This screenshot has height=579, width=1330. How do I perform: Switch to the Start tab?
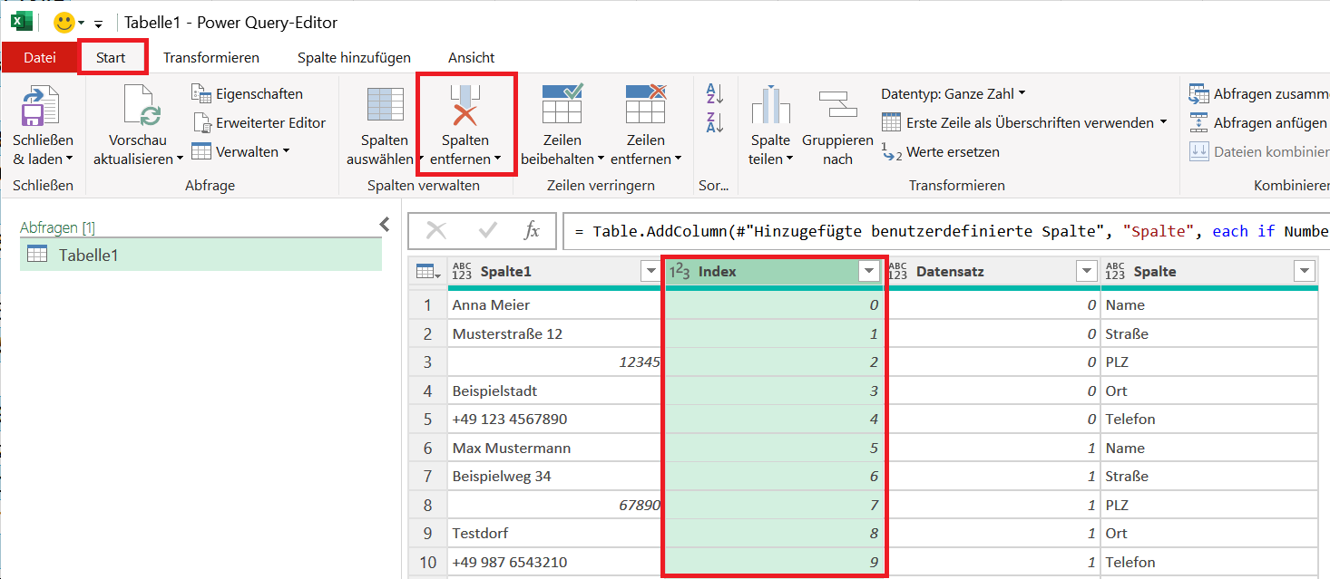(x=111, y=57)
